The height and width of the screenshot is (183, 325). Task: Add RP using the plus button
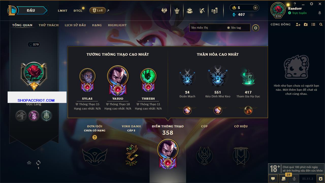pyautogui.click(x=255, y=8)
